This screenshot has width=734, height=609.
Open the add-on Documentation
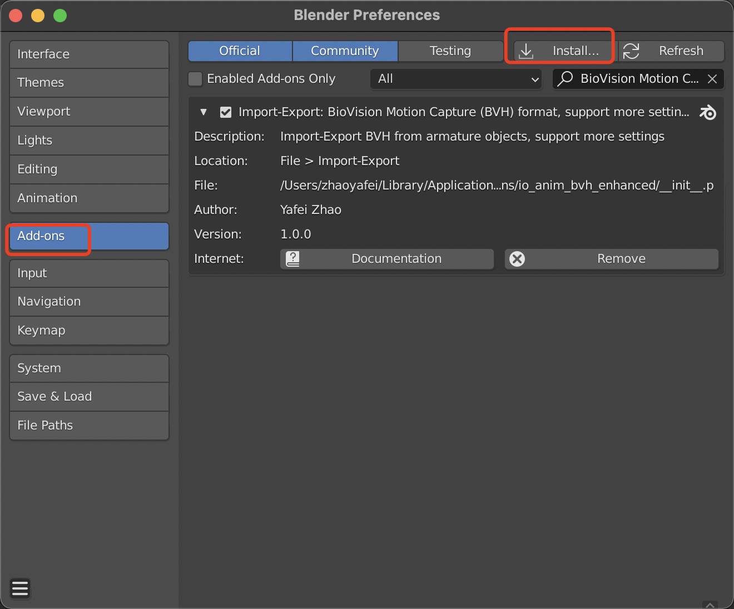click(387, 259)
